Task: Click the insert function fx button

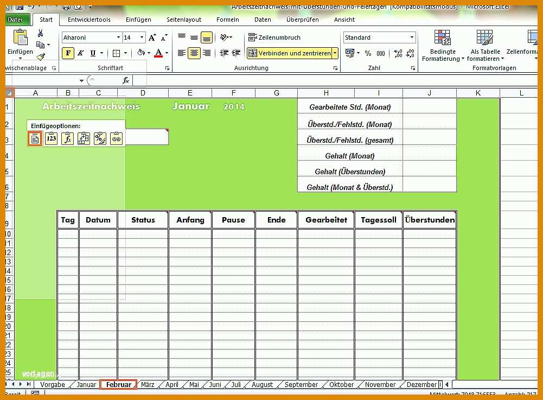Action: (126, 80)
